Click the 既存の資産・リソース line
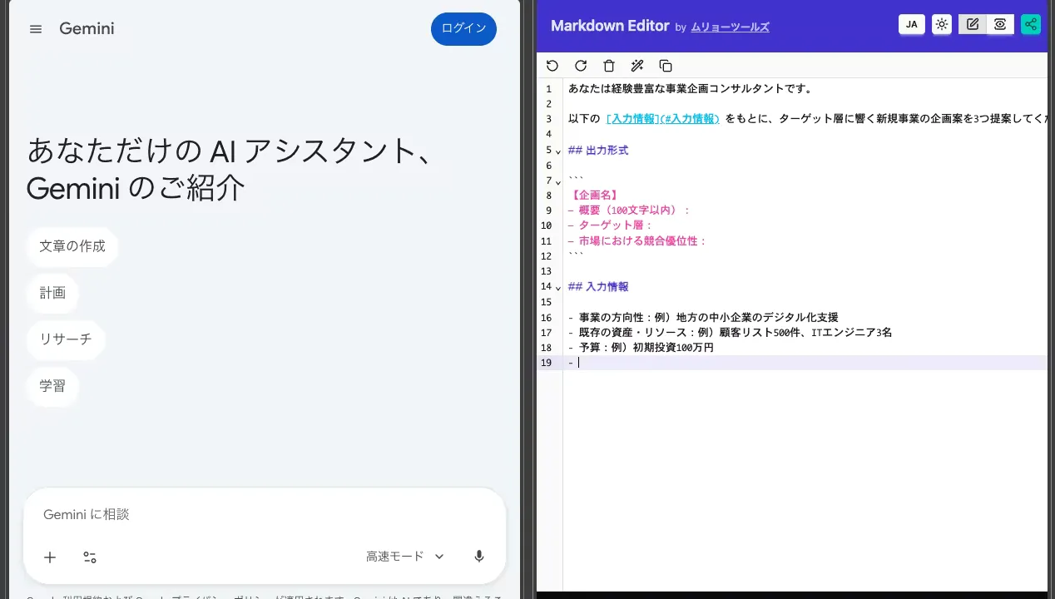 (730, 332)
